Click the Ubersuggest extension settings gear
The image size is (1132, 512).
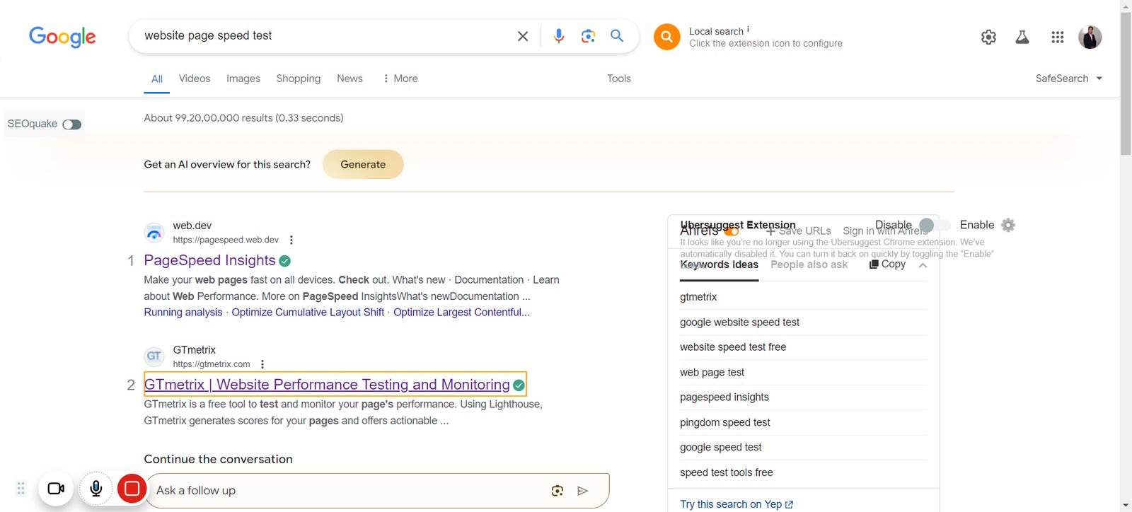(1008, 225)
